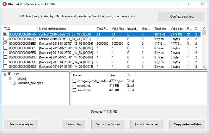Open the Configure sorting dialog
This screenshot has width=209, height=133.
tap(182, 17)
